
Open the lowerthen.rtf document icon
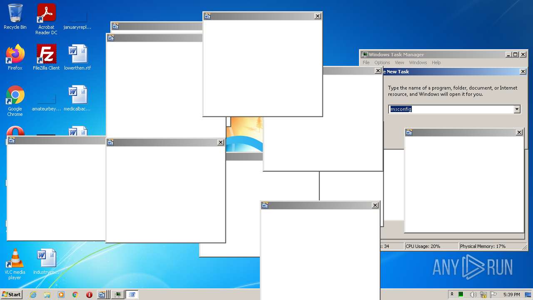pyautogui.click(x=77, y=57)
